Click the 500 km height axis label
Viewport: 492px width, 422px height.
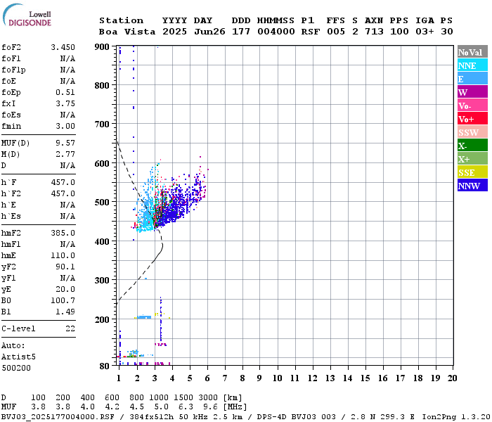[102, 203]
